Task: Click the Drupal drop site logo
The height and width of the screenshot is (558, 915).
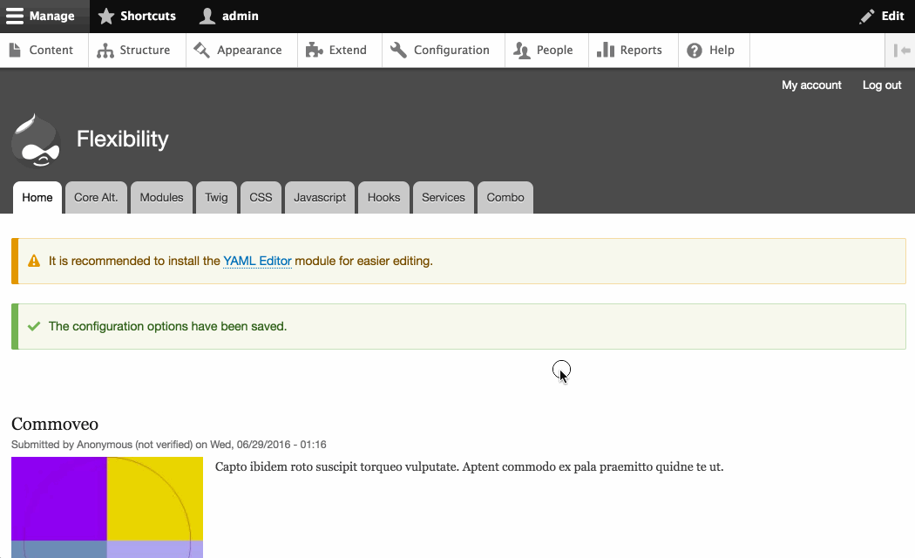Action: (x=36, y=140)
